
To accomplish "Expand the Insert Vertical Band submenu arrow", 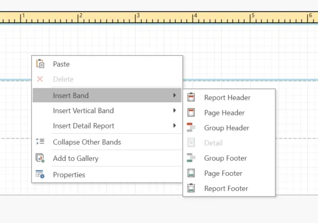I will 175,111.
